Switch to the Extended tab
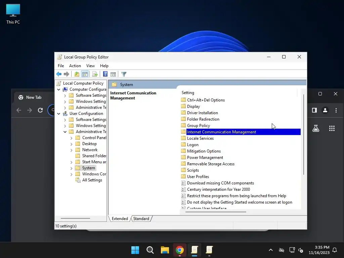Viewport: 344px width, 258px height. [120, 218]
